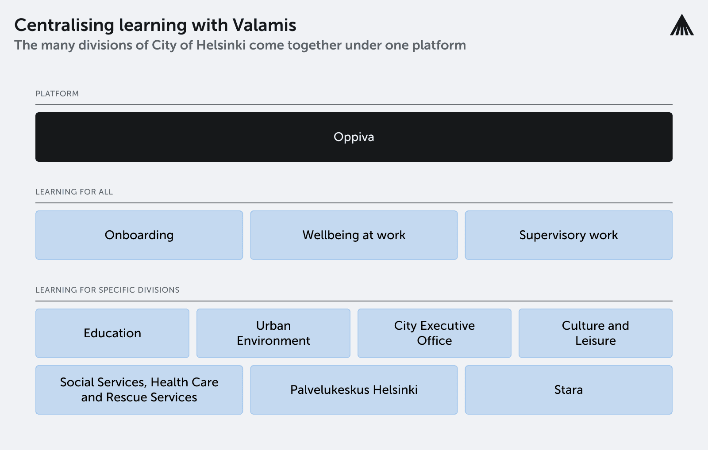This screenshot has width=708, height=450.
Task: Open the Palvelukeskus Helsinki box
Action: pos(354,390)
